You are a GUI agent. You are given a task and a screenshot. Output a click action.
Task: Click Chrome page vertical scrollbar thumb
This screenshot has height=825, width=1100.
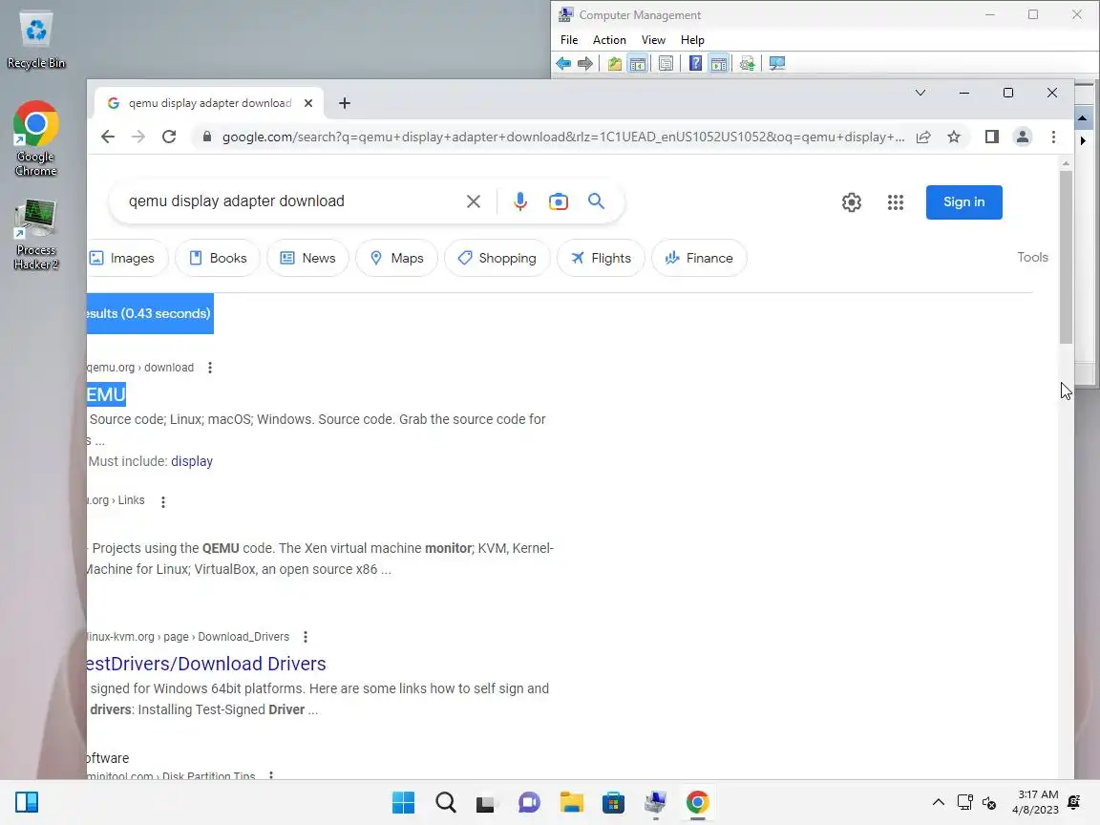[1066, 257]
